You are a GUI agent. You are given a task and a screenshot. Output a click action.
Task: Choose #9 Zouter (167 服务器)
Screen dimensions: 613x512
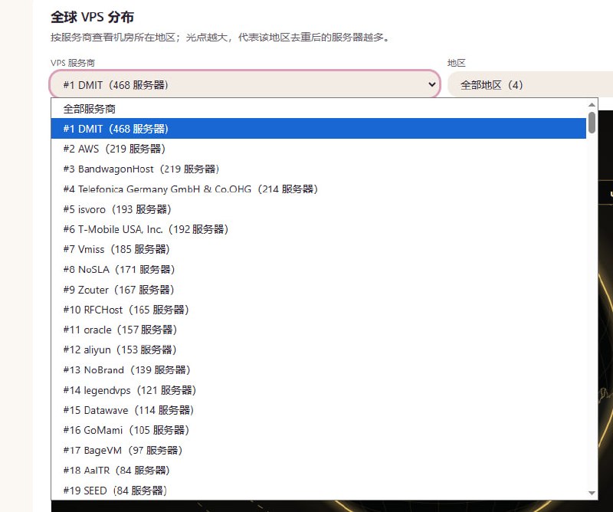318,290
